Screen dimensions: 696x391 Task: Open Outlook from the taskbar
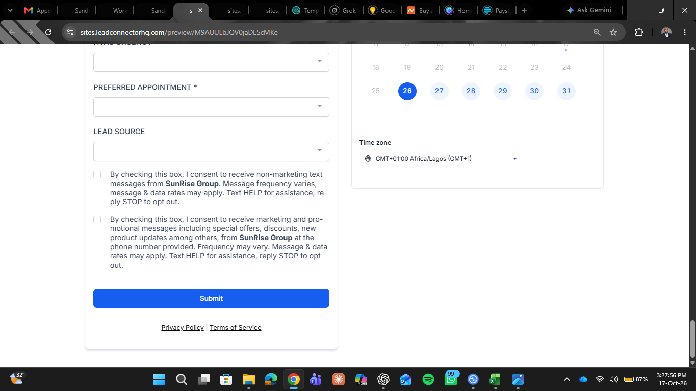tap(406, 379)
